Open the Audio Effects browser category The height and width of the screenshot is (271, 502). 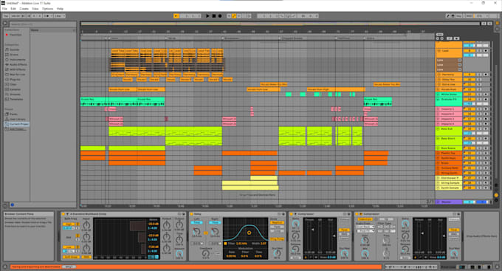(18, 64)
